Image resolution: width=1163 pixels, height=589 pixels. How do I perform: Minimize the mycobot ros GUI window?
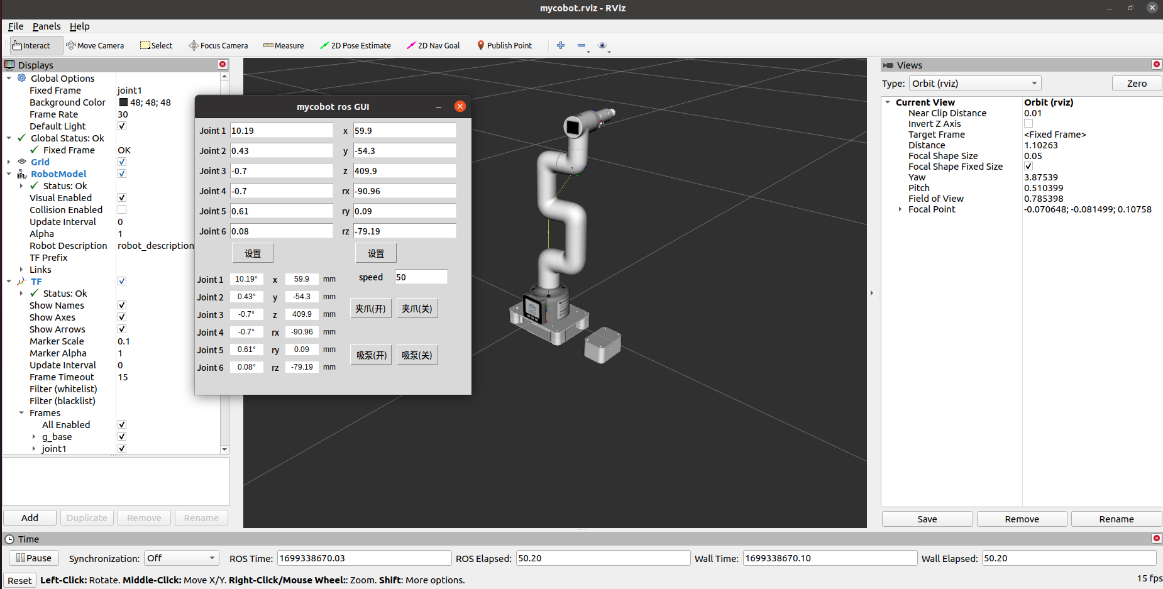click(x=439, y=107)
